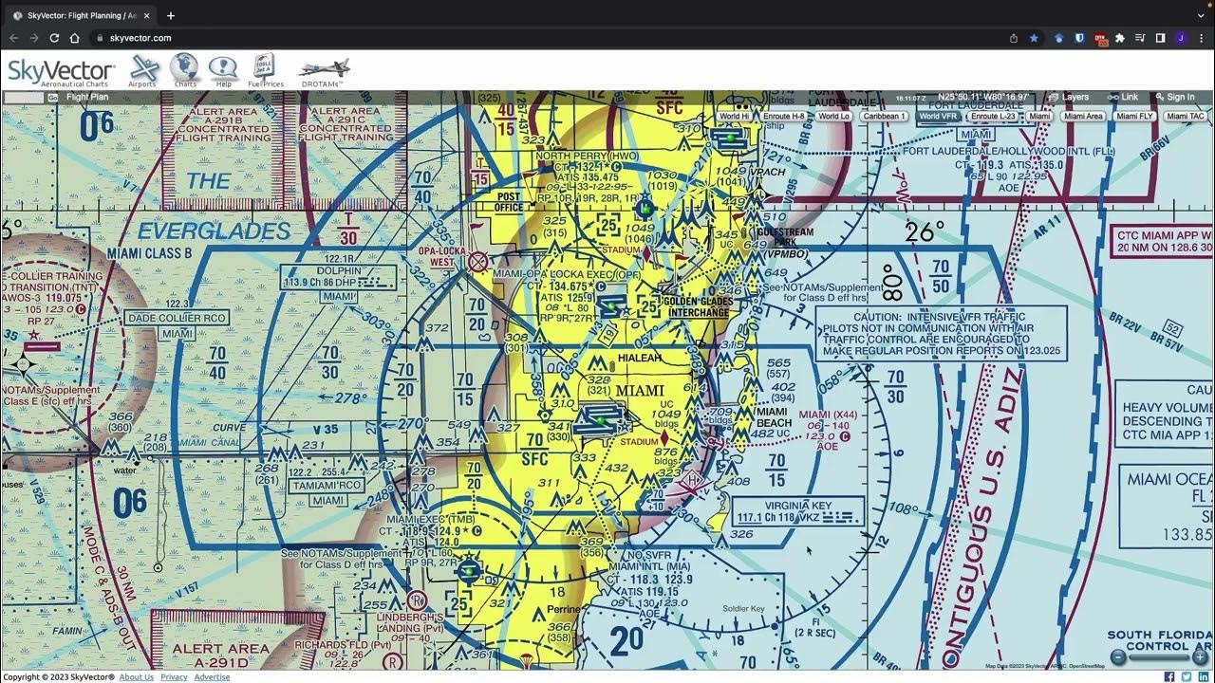This screenshot has height=683, width=1215.
Task: Open the Advertise footer link
Action: pos(212,677)
